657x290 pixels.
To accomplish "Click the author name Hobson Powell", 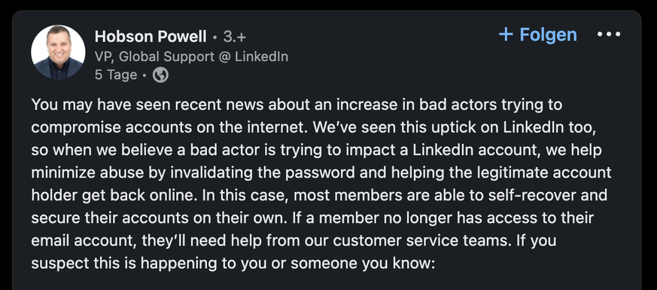I will (x=151, y=37).
